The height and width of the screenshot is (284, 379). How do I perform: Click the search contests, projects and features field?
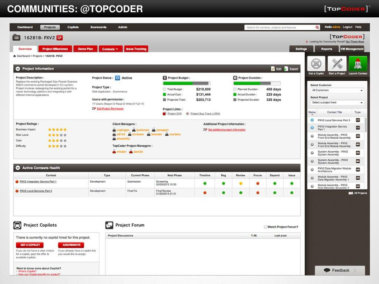coord(280,27)
